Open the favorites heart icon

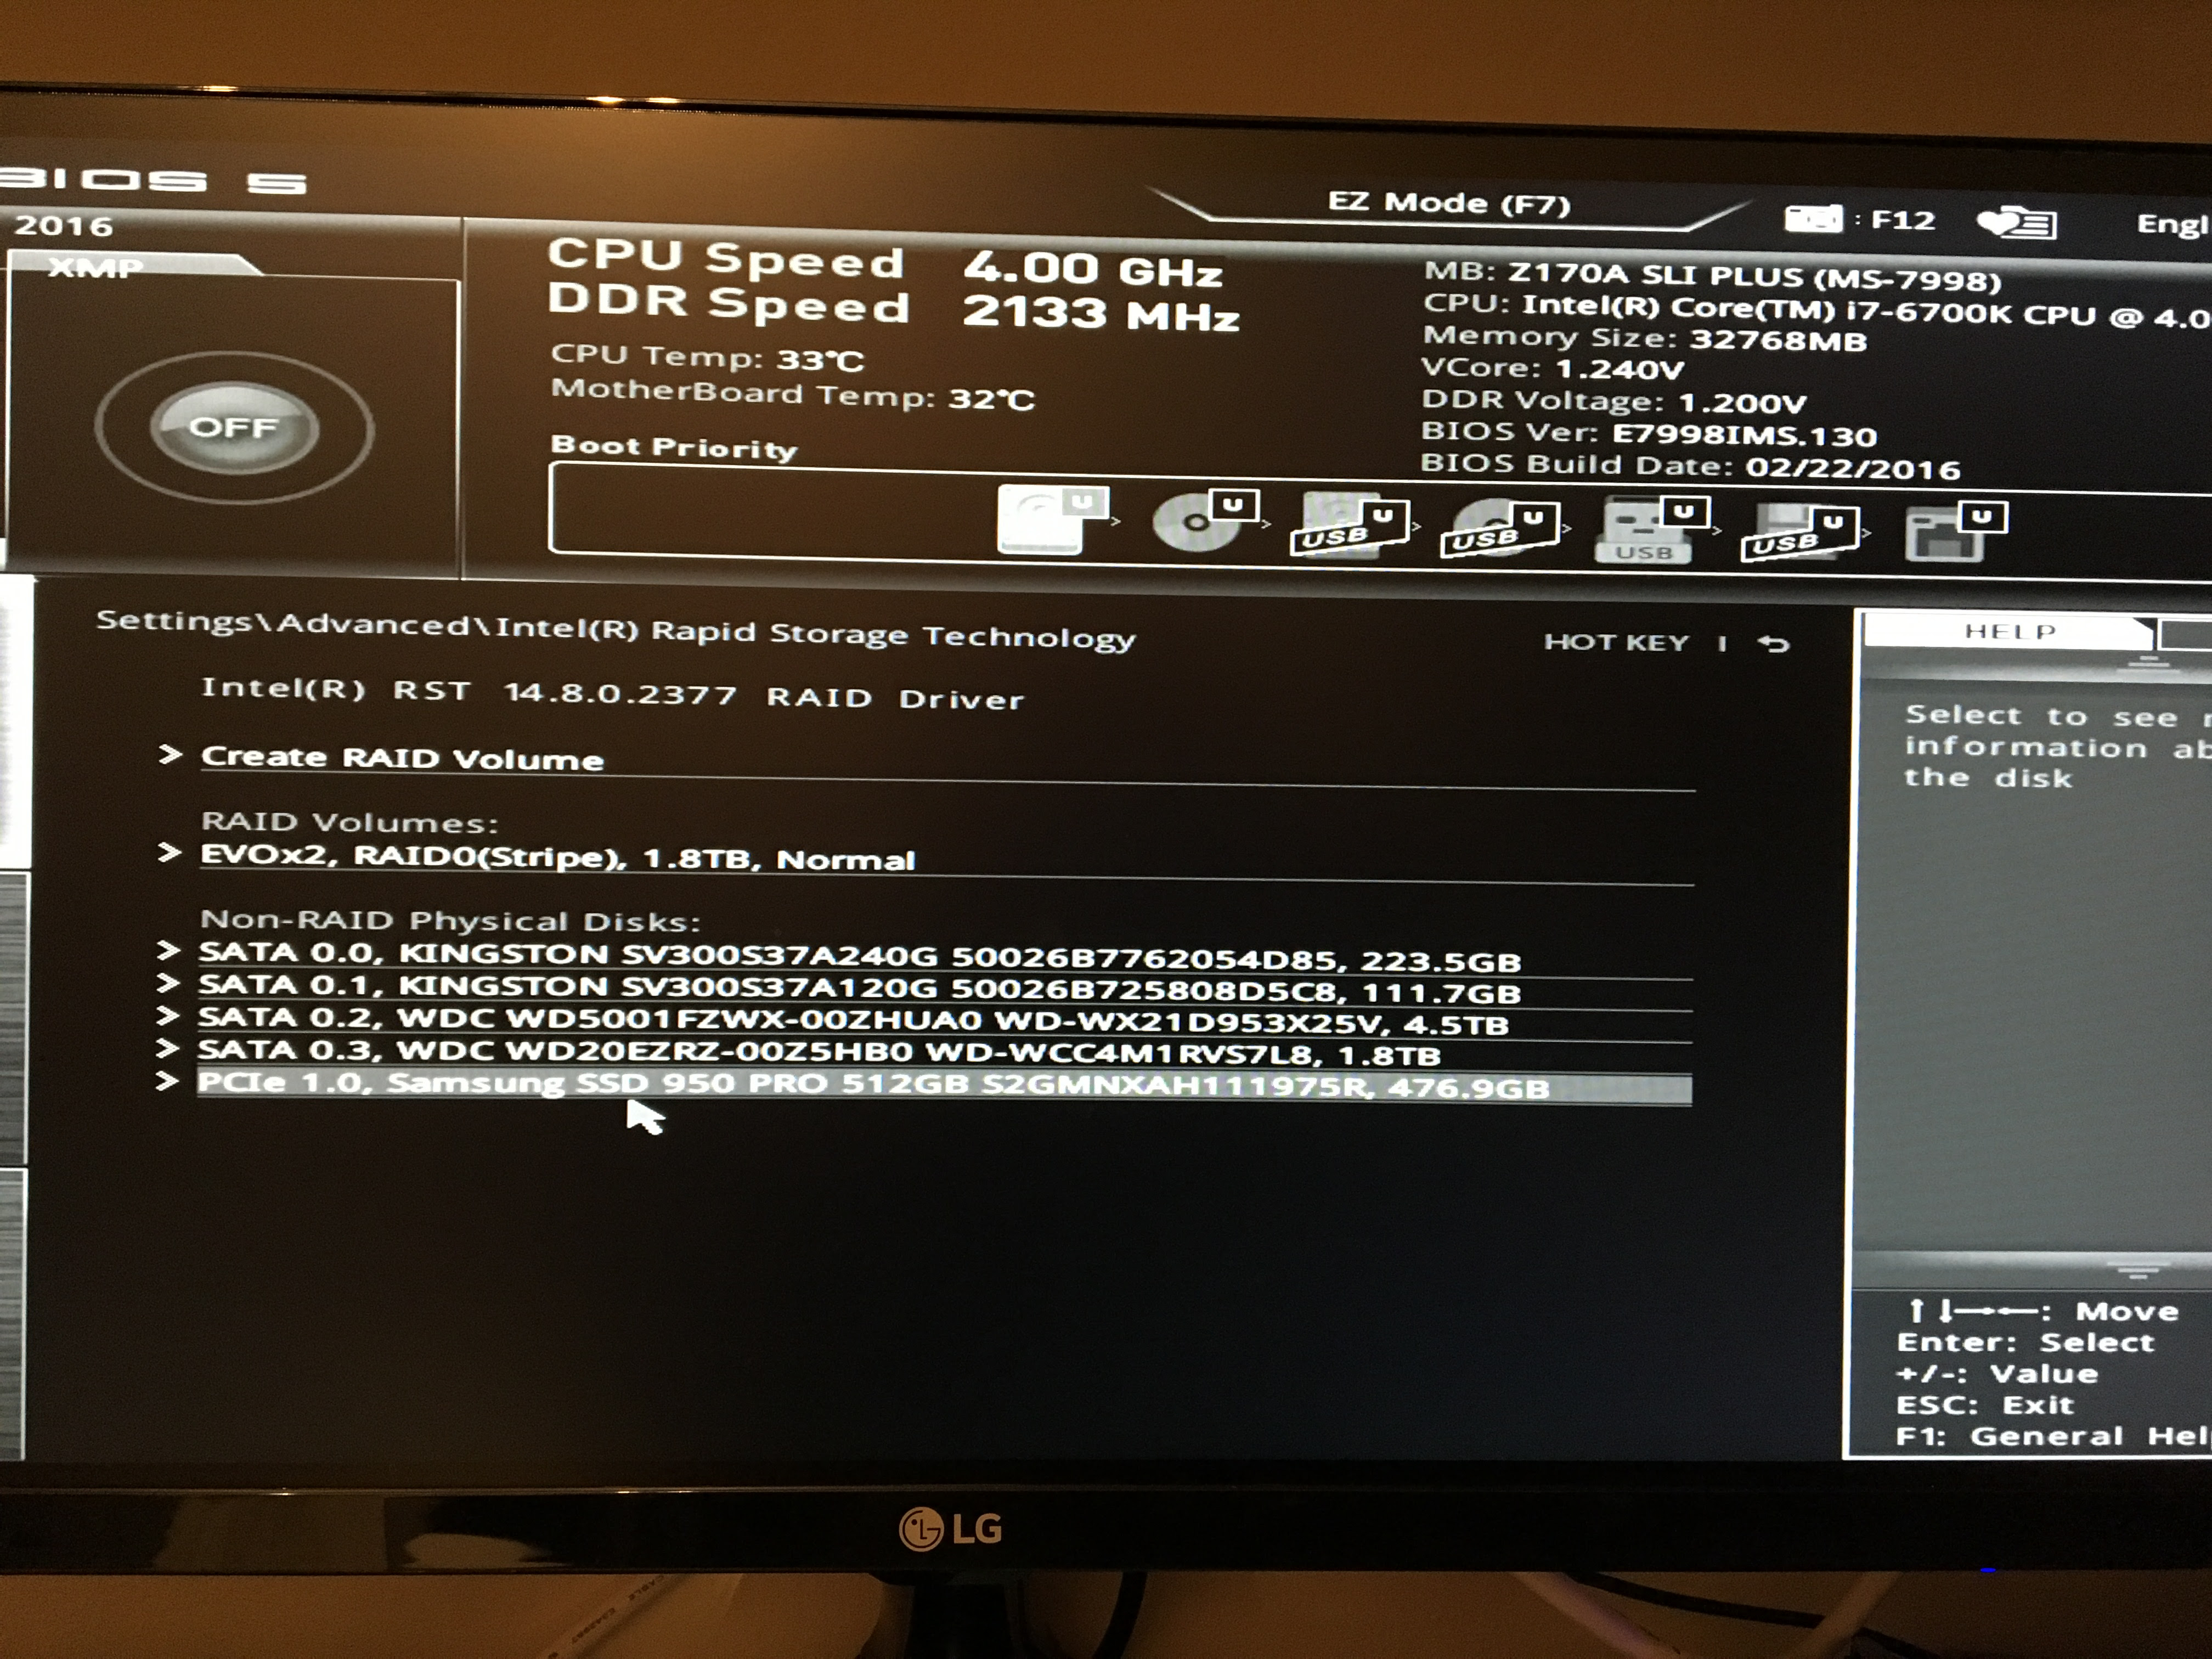2017,222
